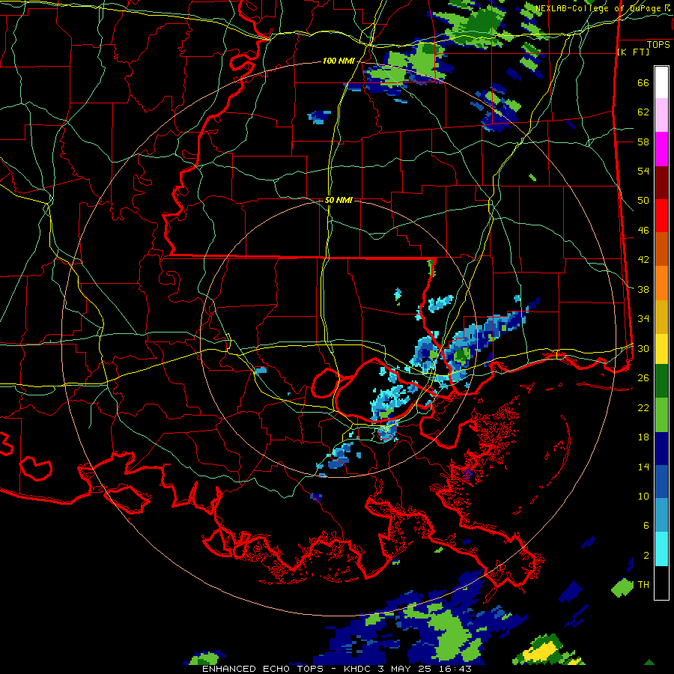Click the 46 value on the legend scale

[643, 231]
